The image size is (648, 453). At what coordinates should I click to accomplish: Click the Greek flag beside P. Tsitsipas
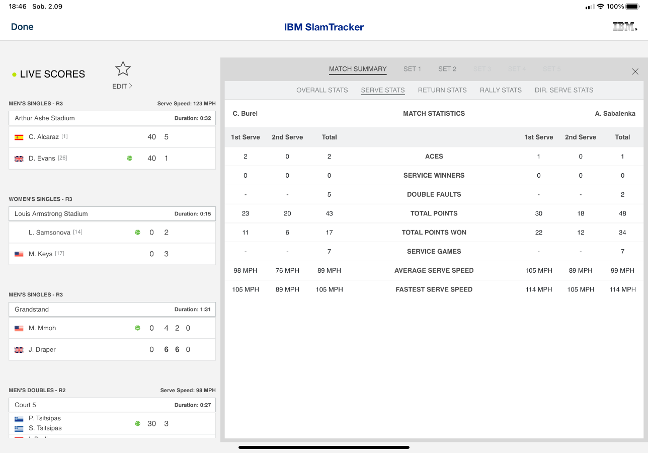tap(19, 419)
